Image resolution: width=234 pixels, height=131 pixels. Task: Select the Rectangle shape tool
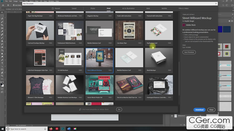[2, 69]
